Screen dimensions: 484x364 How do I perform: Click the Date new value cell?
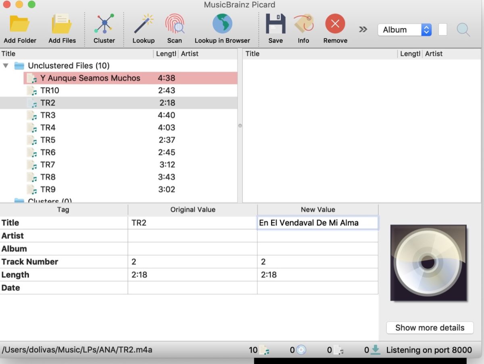tap(318, 288)
